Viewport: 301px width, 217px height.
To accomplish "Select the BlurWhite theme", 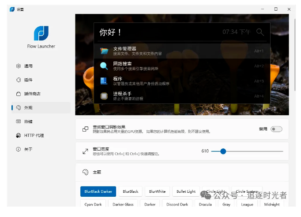I will [x=157, y=191].
